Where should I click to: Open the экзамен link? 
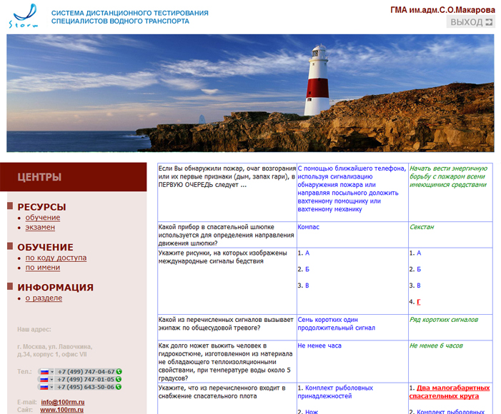coord(40,227)
